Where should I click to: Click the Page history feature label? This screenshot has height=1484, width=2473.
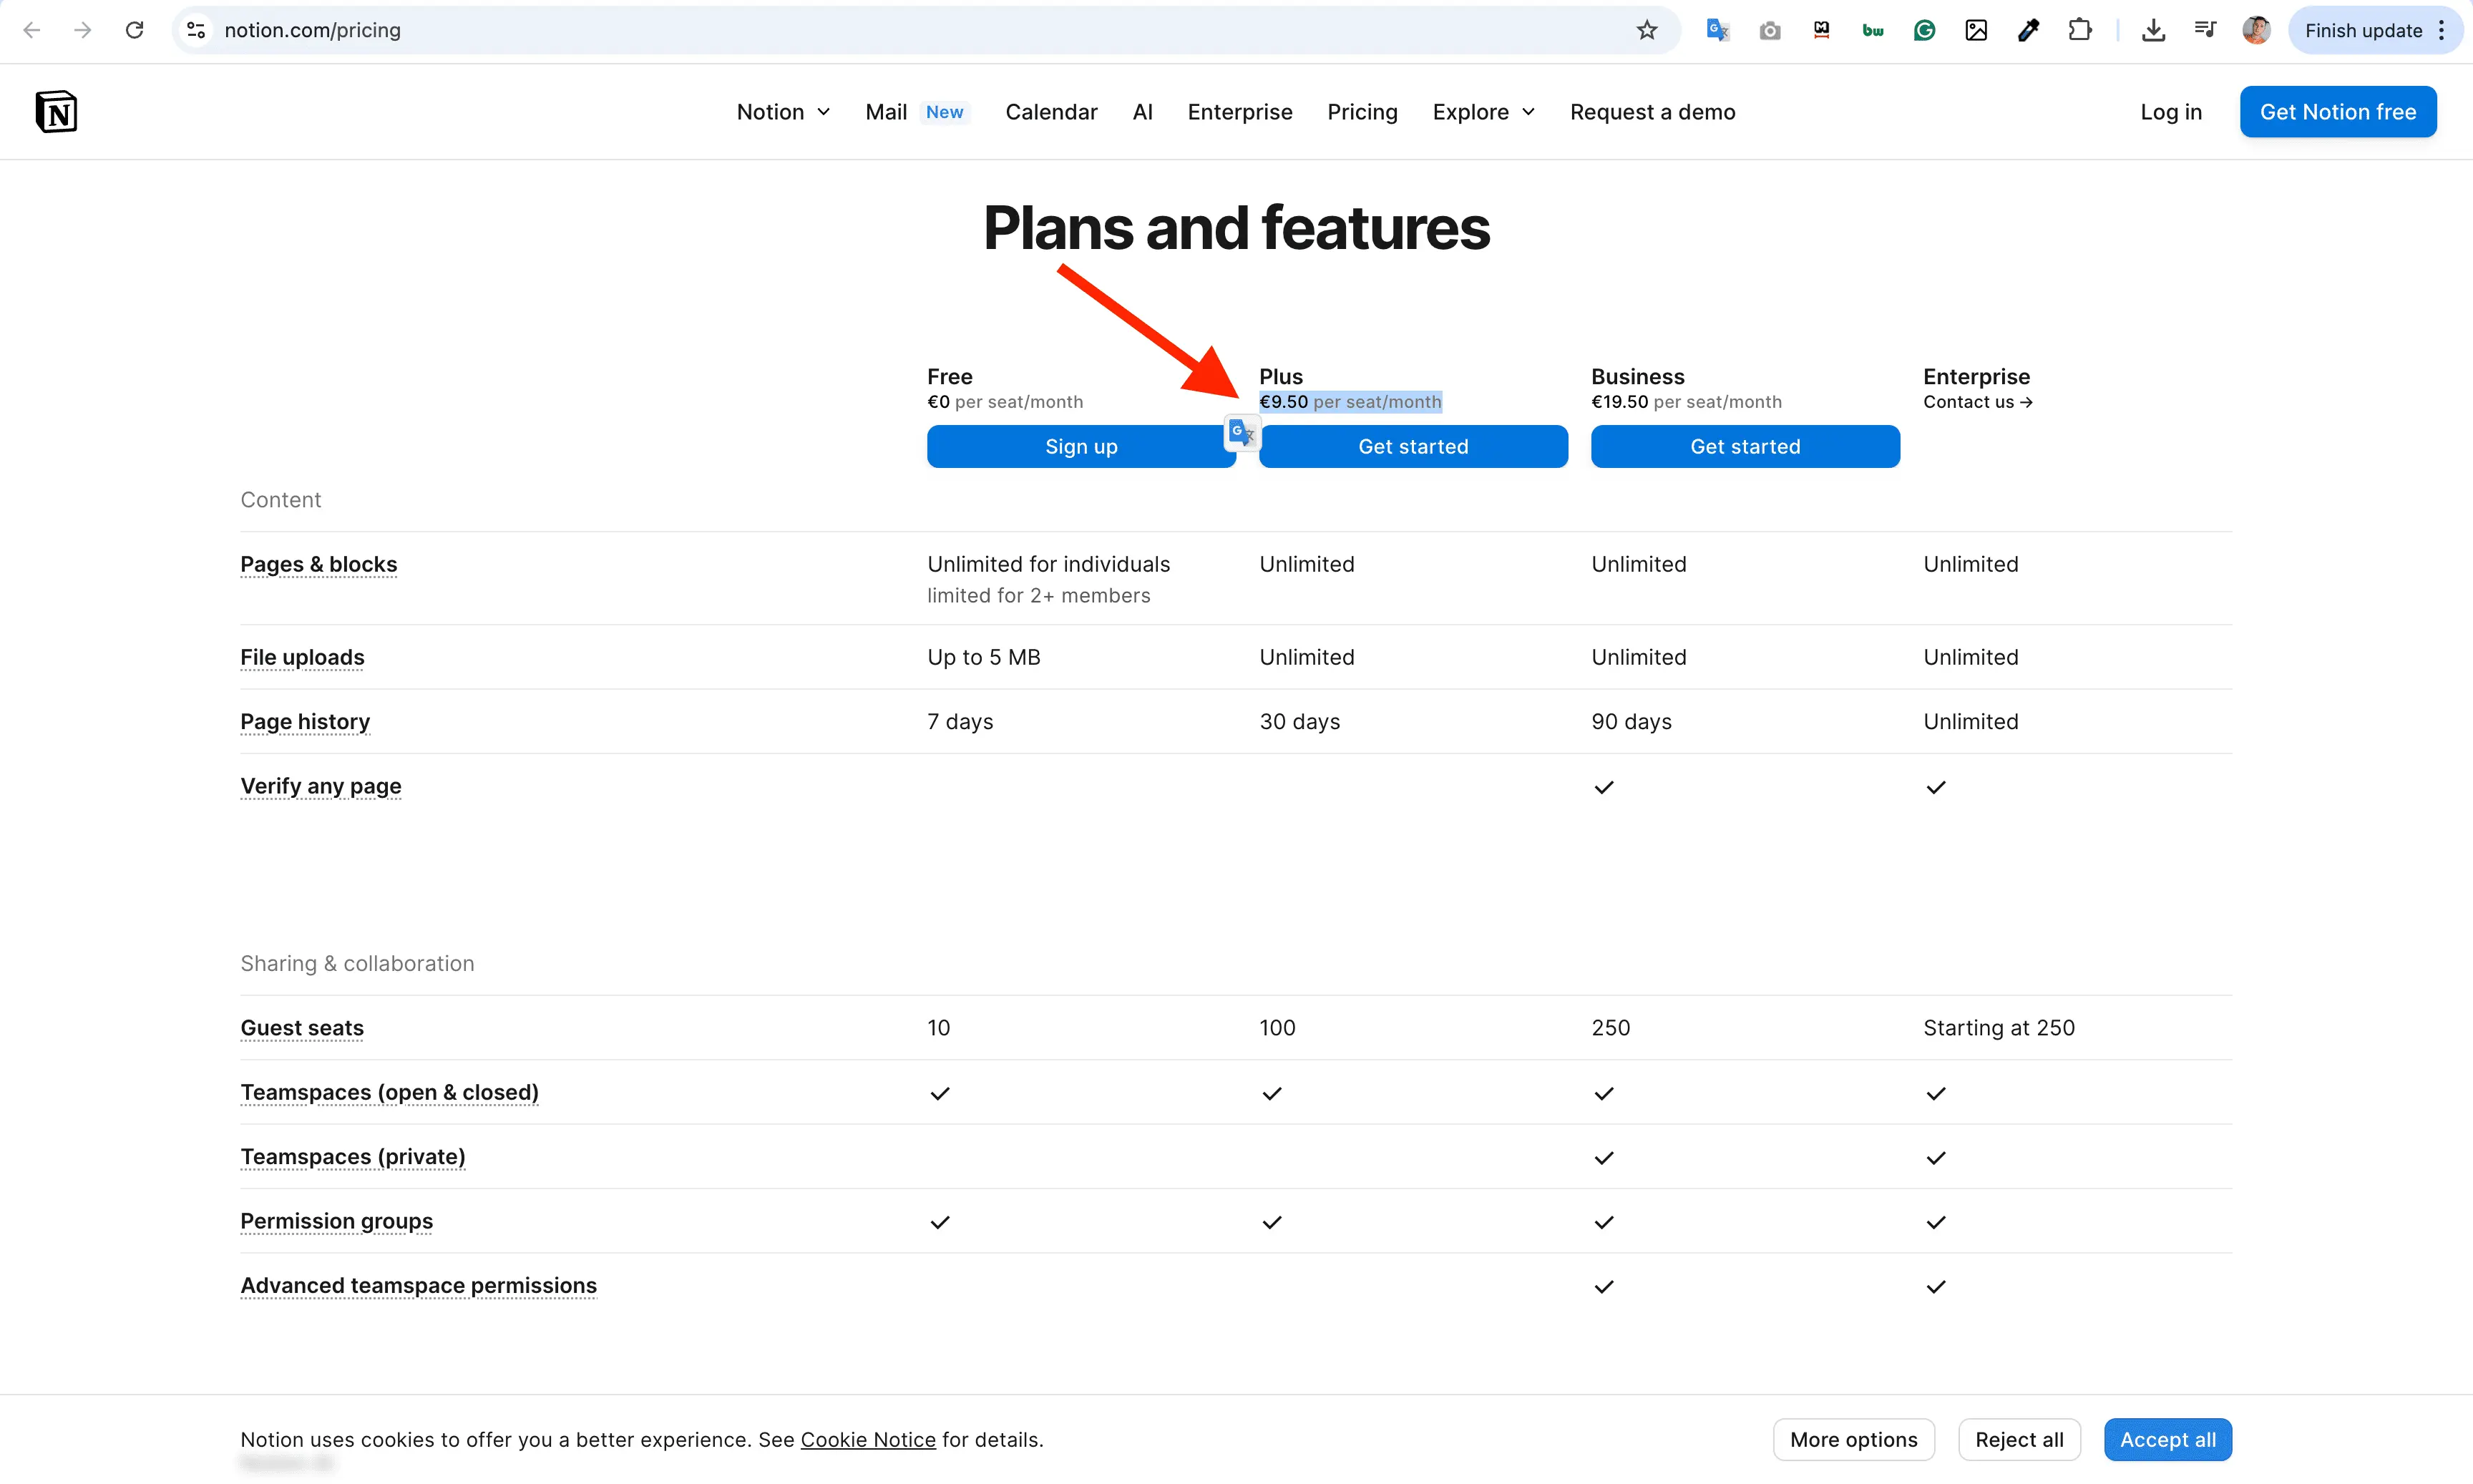305,721
